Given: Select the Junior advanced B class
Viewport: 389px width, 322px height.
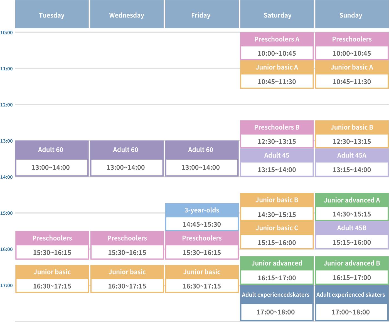Looking at the screenshot, I should [x=352, y=270].
